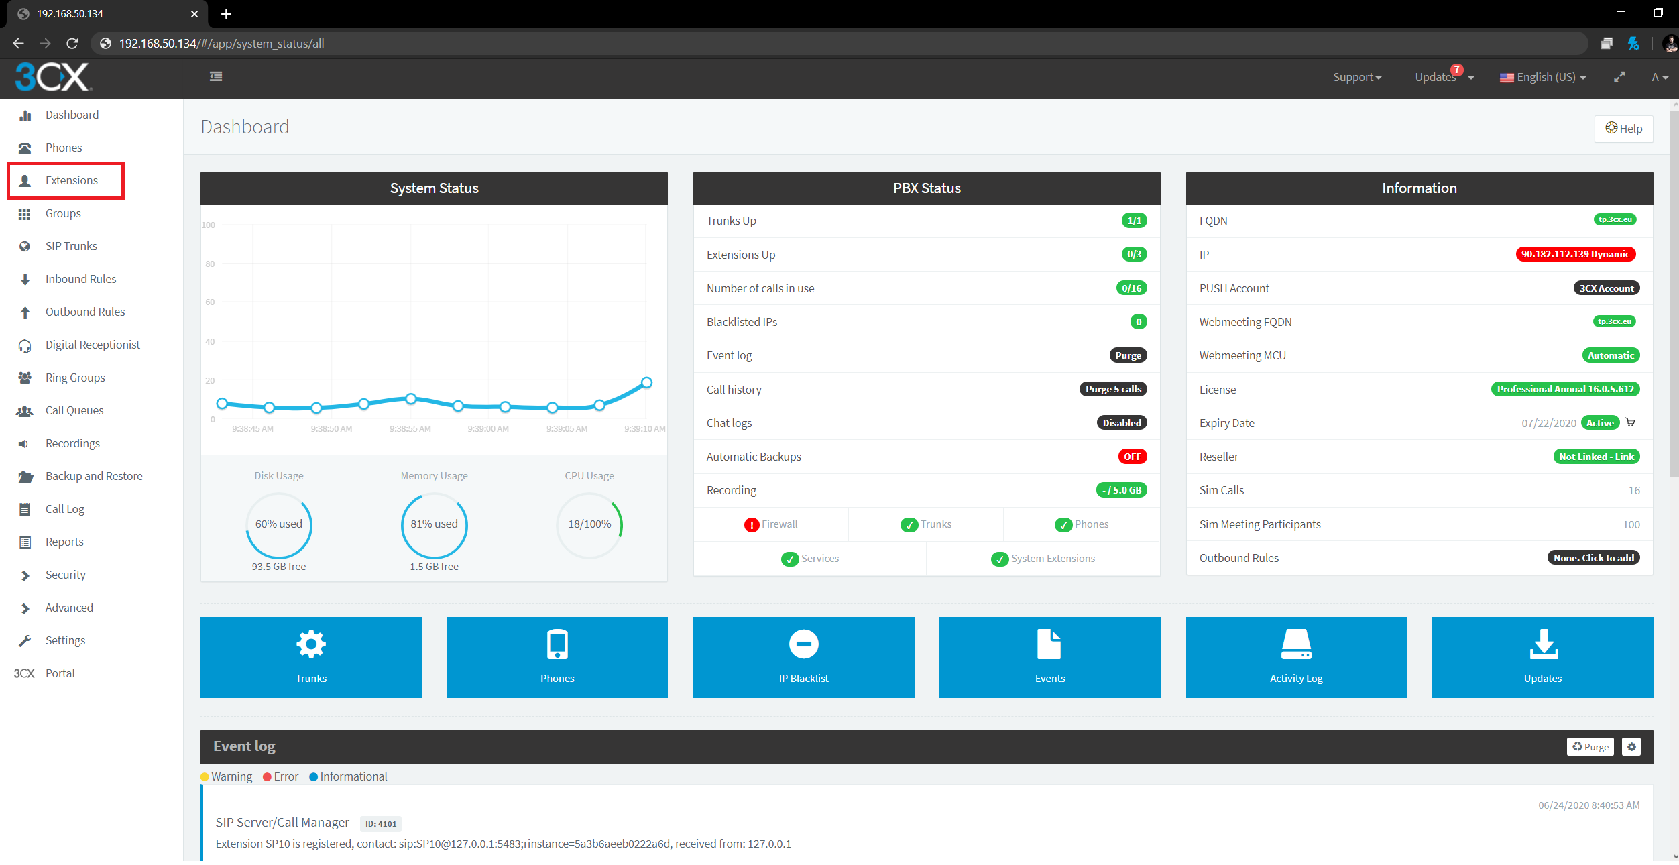Screen dimensions: 1679x865
Task: Toggle the Informational event log filter
Action: [348, 776]
